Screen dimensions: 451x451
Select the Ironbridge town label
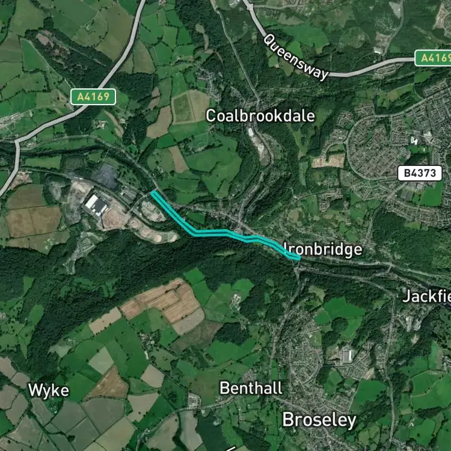(323, 250)
